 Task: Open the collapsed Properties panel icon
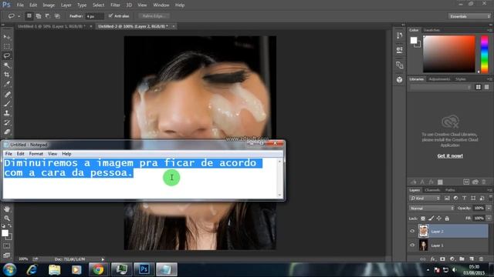click(400, 50)
